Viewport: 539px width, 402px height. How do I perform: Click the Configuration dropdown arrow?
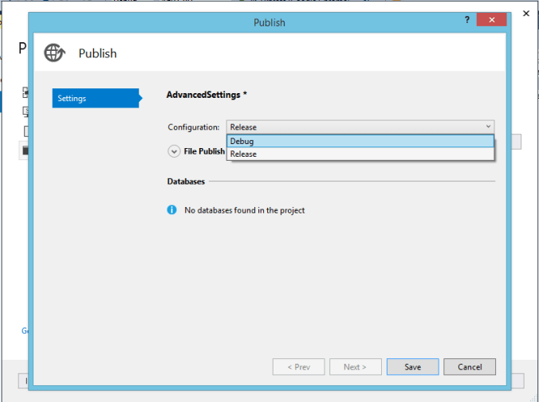[487, 127]
